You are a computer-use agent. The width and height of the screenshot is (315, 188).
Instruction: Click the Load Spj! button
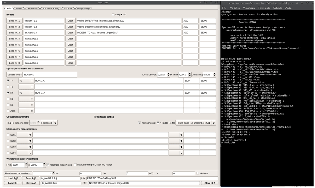pos(13,178)
